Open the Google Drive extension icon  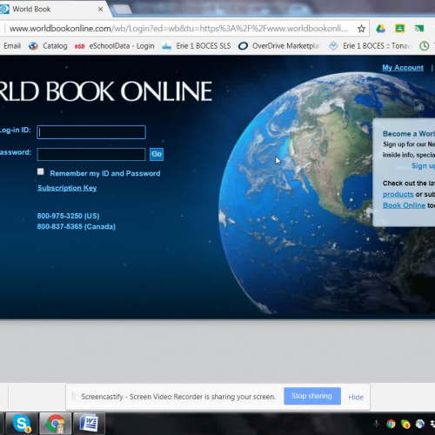pyautogui.click(x=380, y=29)
